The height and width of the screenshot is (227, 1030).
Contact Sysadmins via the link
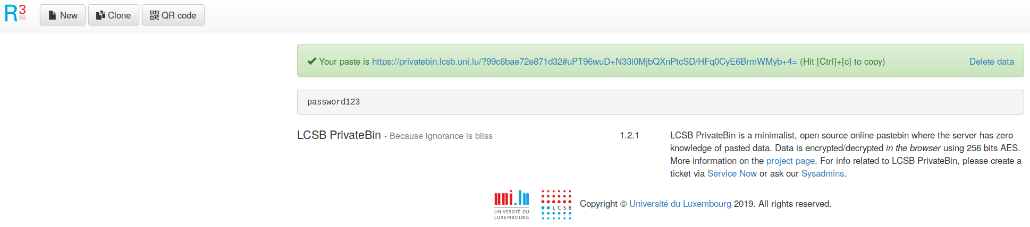[x=822, y=173]
